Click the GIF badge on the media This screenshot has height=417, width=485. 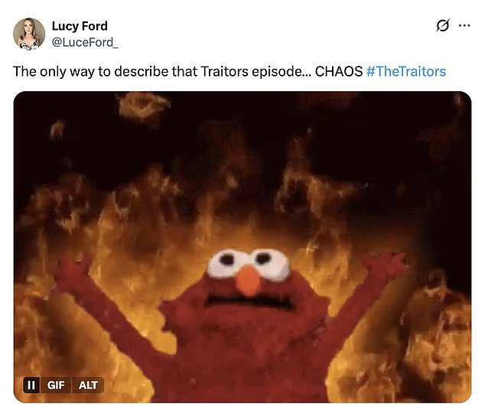point(56,385)
